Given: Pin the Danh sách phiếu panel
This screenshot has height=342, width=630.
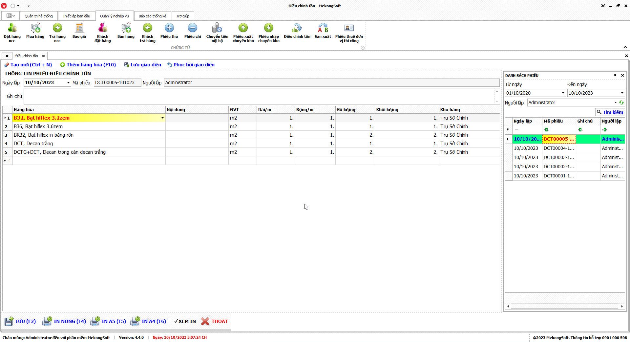Looking at the screenshot, I should coord(615,76).
